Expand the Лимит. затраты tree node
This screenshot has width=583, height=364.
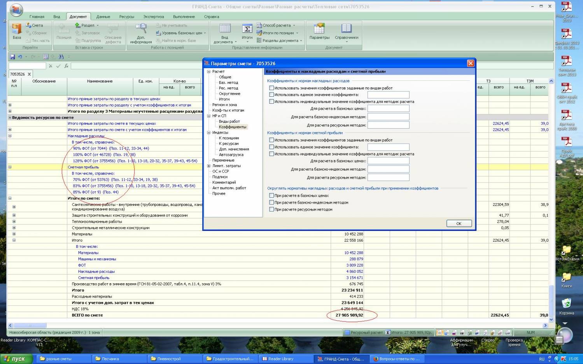point(209,166)
